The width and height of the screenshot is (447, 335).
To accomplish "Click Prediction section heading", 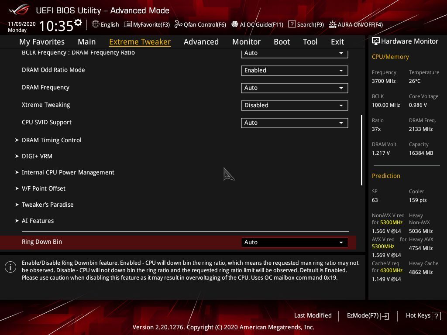I will tap(386, 176).
